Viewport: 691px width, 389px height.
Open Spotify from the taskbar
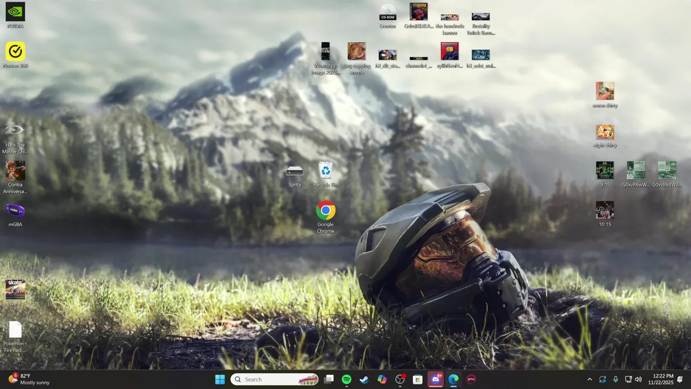[347, 379]
